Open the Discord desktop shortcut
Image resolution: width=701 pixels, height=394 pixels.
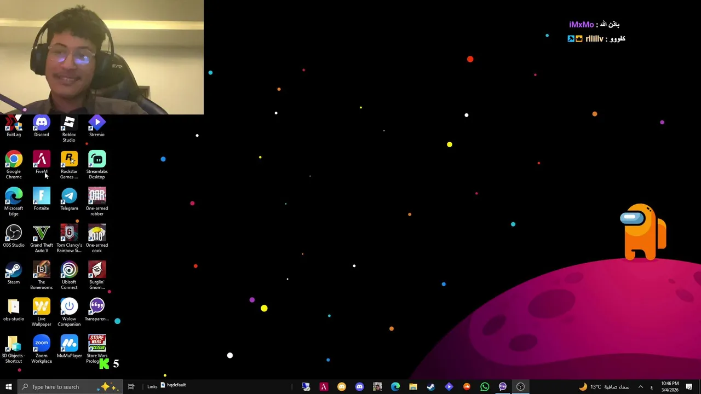point(42,127)
